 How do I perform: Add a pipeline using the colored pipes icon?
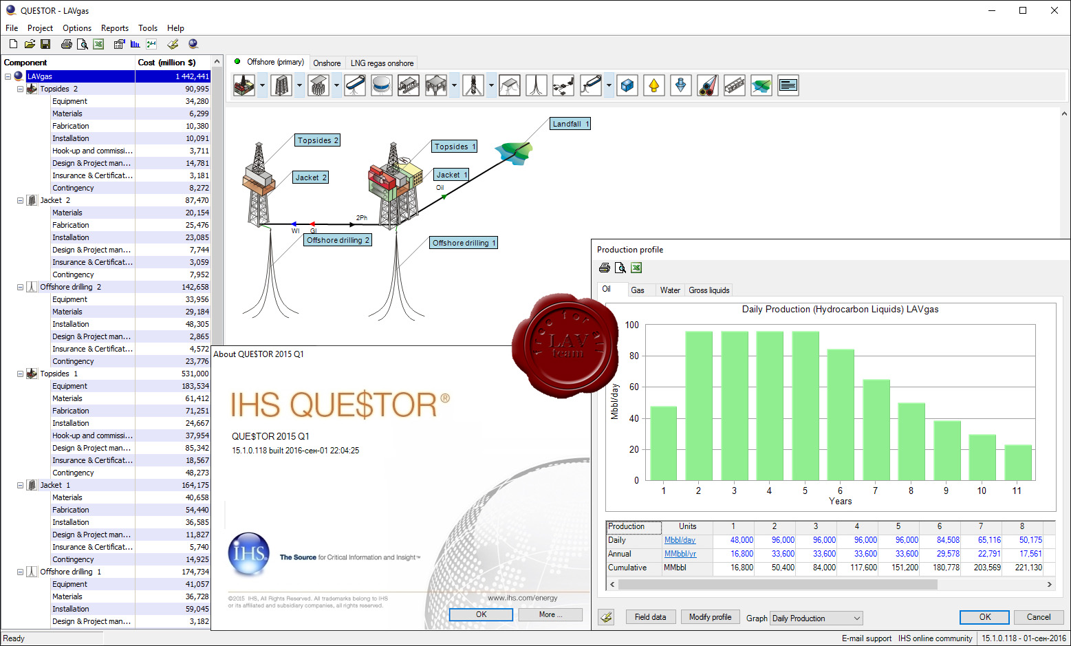tap(708, 86)
